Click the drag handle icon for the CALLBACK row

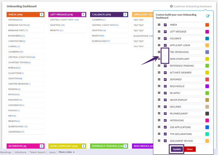(x=159, y=38)
